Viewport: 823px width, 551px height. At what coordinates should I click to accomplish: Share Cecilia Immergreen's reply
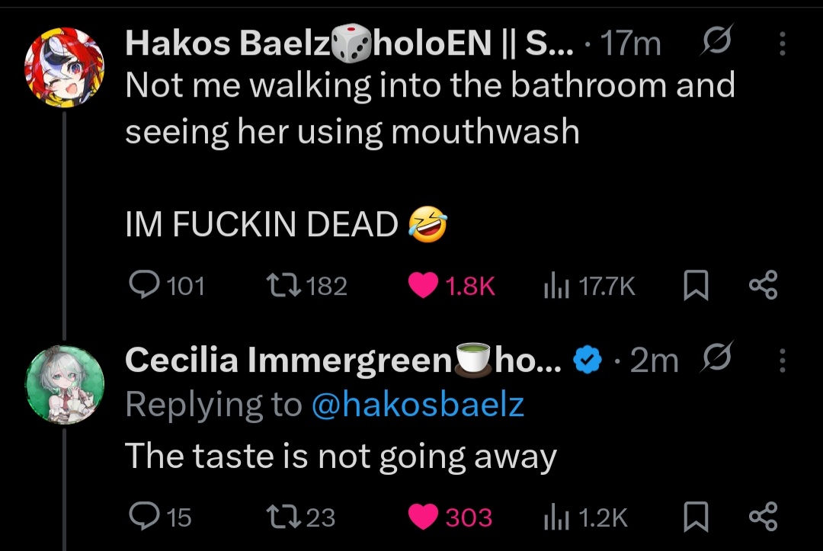tap(763, 517)
